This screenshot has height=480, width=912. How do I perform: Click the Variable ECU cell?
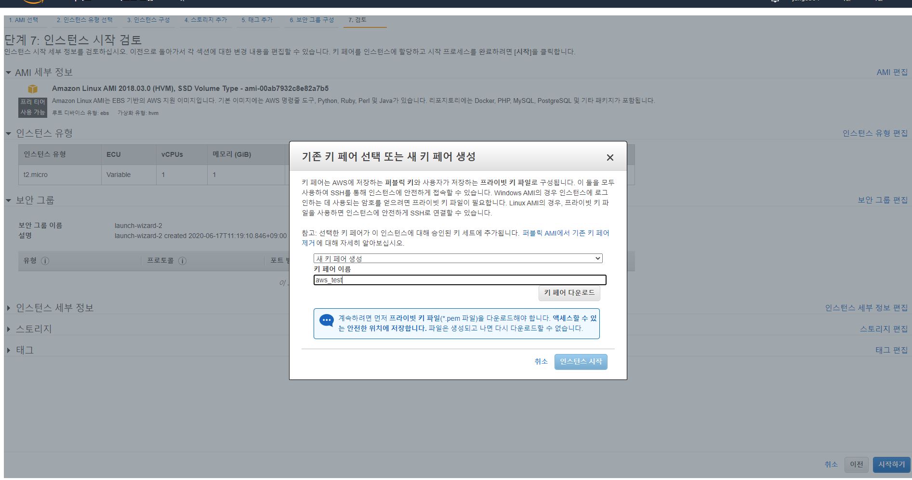click(x=129, y=175)
